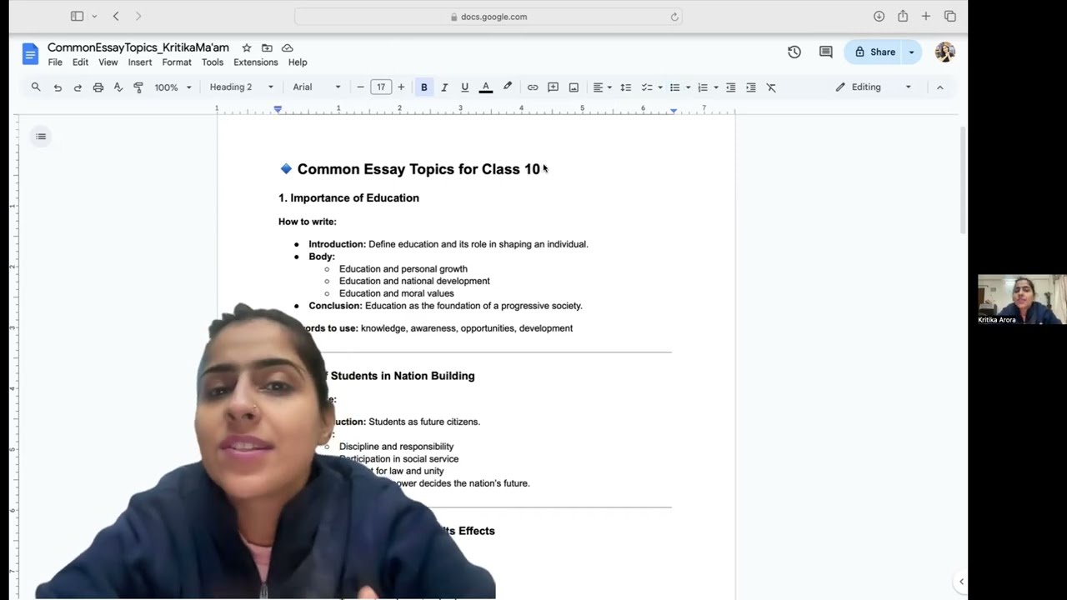Insert a numbered list

click(703, 87)
